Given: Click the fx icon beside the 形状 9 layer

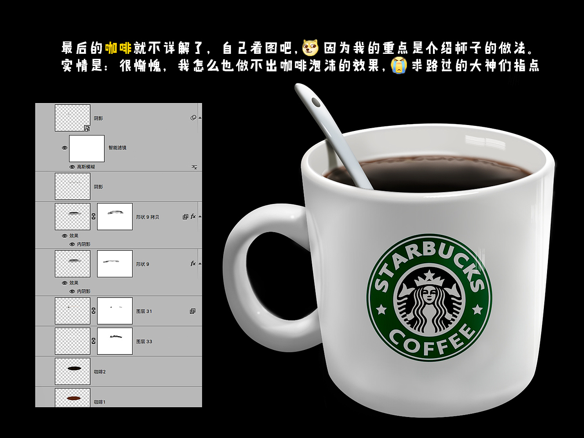Looking at the screenshot, I should 193,264.
